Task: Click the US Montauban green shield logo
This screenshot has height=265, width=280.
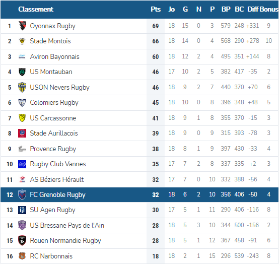Action: 22,72
